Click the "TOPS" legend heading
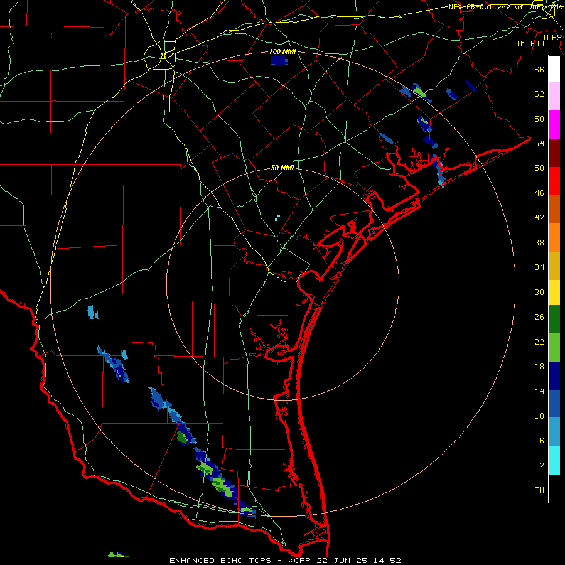Screen dimensions: 565x565 point(552,37)
